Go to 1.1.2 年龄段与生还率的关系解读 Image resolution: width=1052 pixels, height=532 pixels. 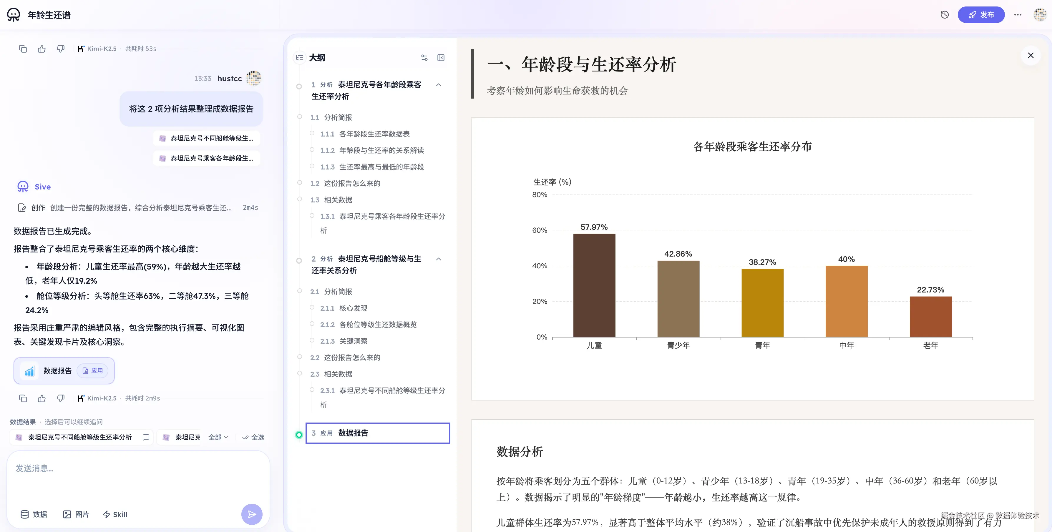(372, 150)
